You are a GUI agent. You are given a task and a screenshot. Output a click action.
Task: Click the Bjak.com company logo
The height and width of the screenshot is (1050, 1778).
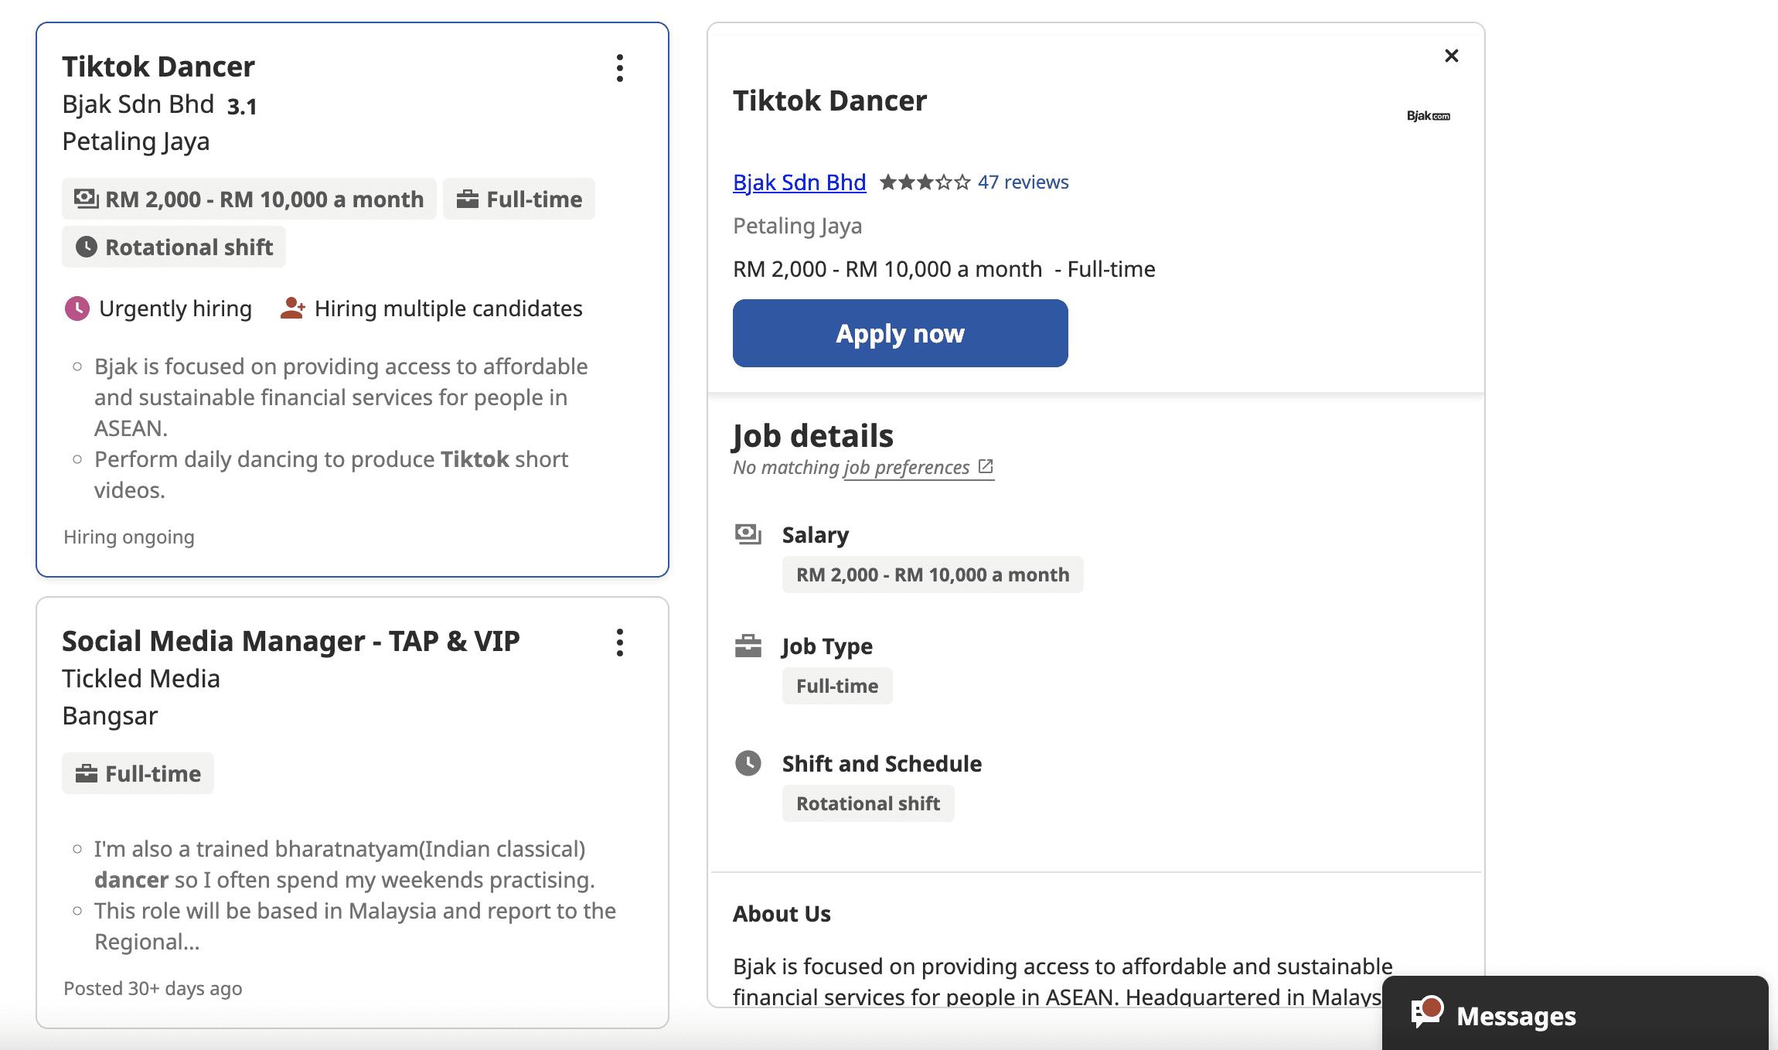click(1429, 116)
